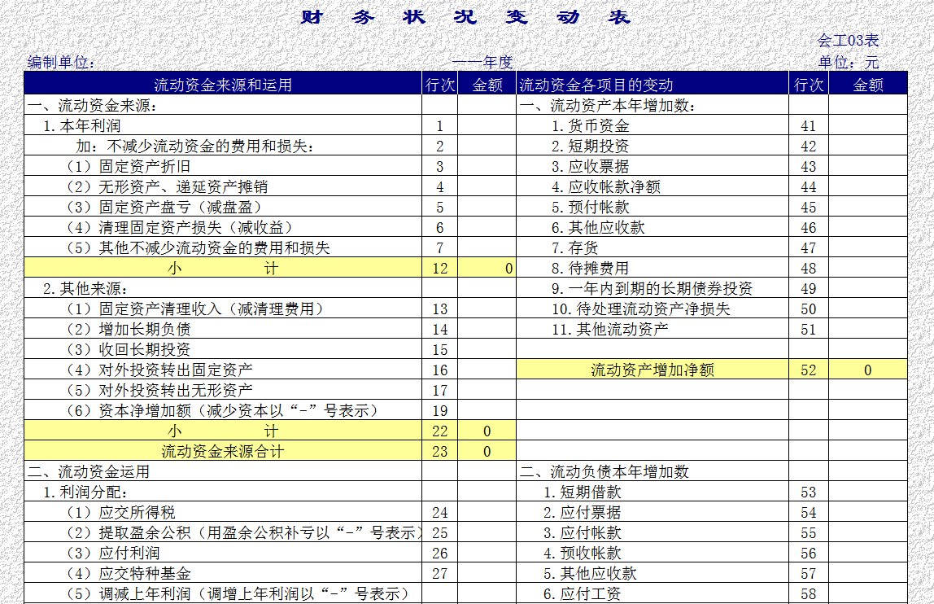934x604 pixels.
Task: Click row number 23 cell
Action: pyautogui.click(x=439, y=451)
